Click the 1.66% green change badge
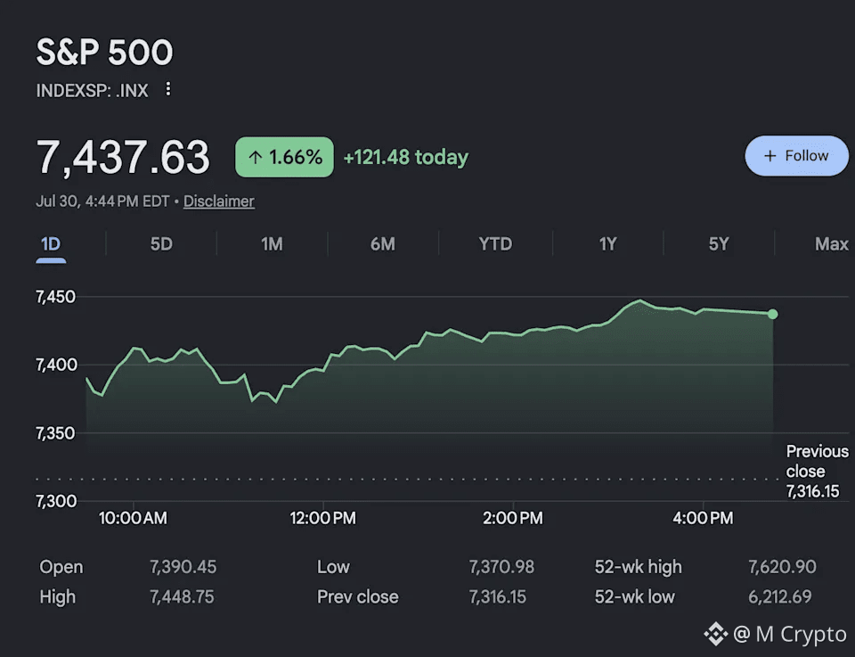Viewport: 855px width, 657px height. pos(284,157)
